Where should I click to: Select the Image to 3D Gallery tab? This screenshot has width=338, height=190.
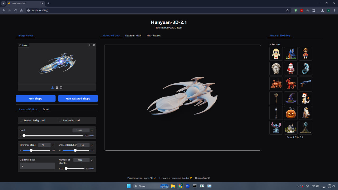(x=280, y=36)
